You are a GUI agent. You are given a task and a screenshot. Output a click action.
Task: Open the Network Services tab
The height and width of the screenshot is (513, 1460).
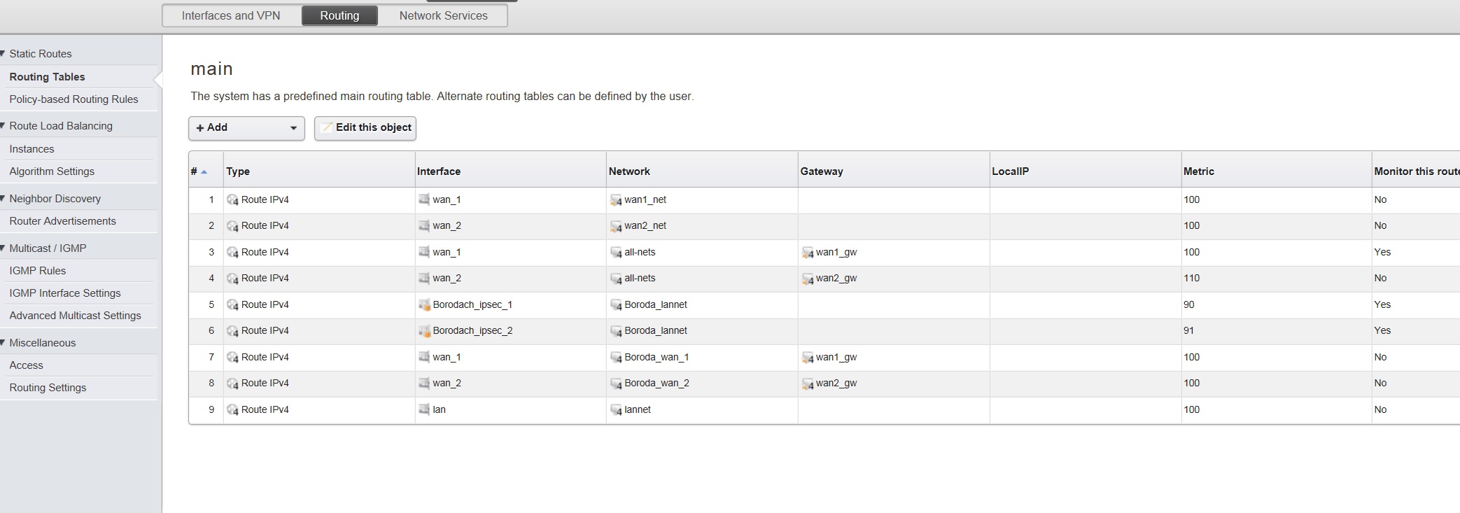[x=443, y=15]
